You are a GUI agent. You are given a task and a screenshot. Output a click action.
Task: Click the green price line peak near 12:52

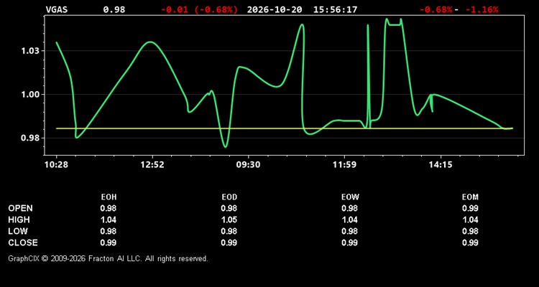[x=151, y=42]
